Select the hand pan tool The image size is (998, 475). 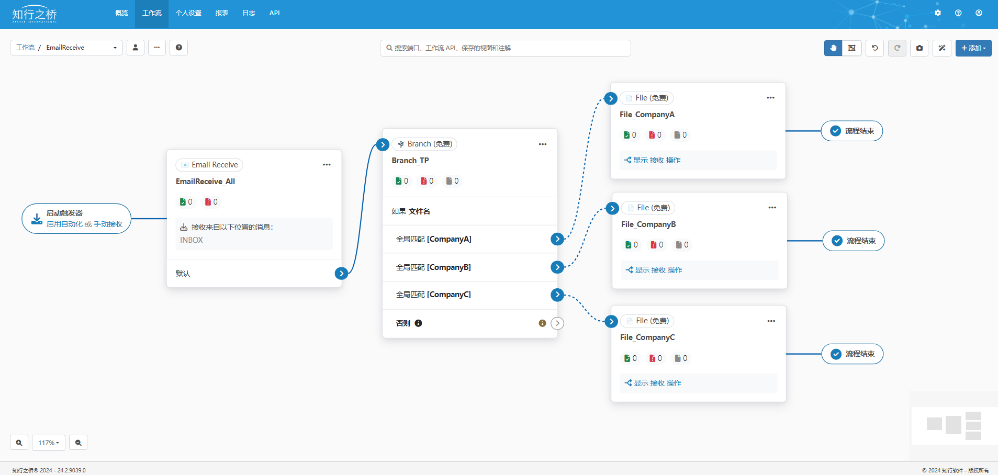pos(833,48)
